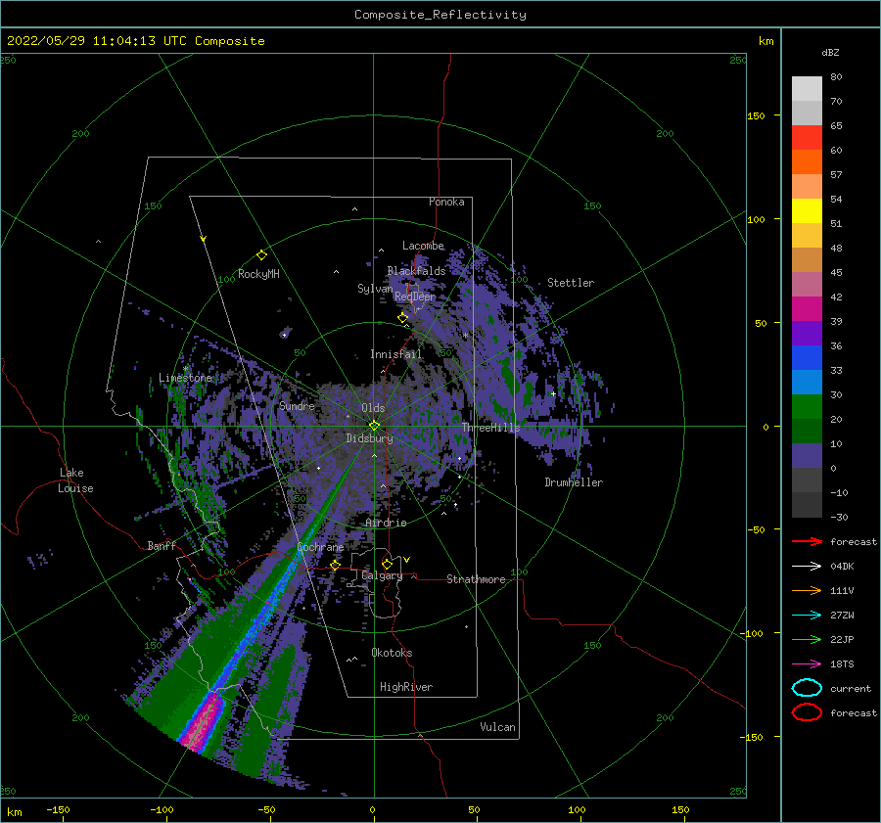The width and height of the screenshot is (881, 823).
Task: Click the red forecast arrow legend icon
Action: [x=807, y=541]
